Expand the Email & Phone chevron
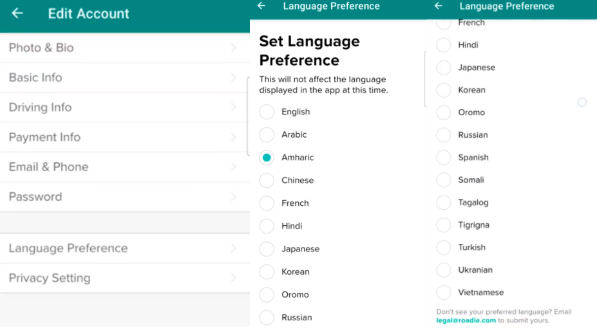Screen dimensions: 597x332 pos(233,167)
